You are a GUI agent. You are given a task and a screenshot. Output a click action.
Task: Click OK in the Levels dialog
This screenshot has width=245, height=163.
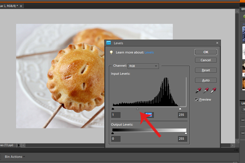[206, 52]
